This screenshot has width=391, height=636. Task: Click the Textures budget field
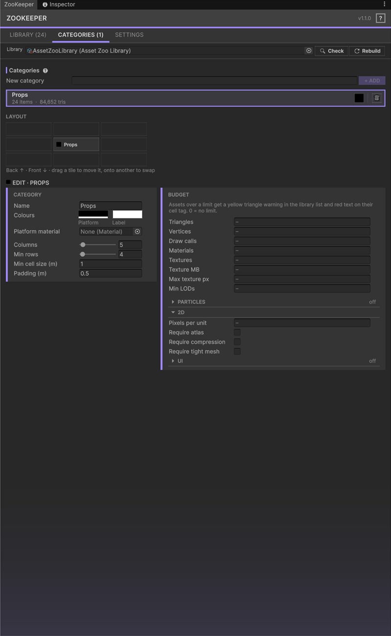[x=302, y=260]
